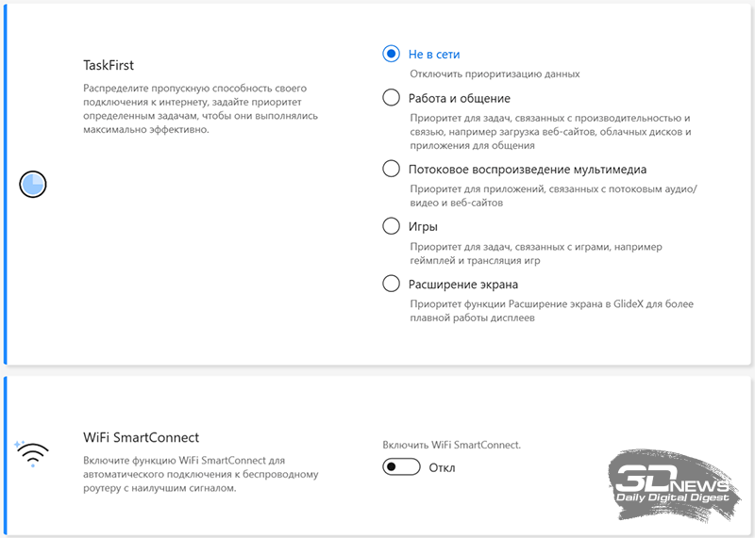
Task: Click the 'Работа и общение' label text
Action: tap(460, 99)
